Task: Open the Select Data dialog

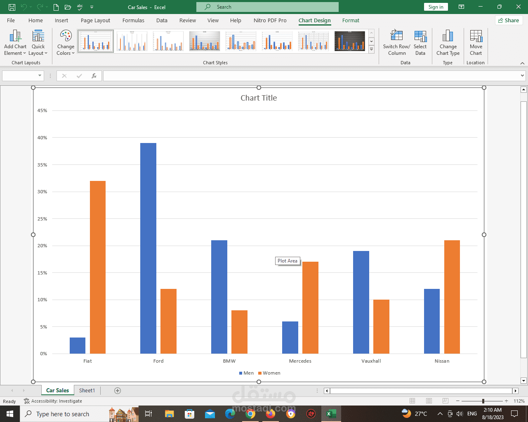Action: (x=420, y=43)
